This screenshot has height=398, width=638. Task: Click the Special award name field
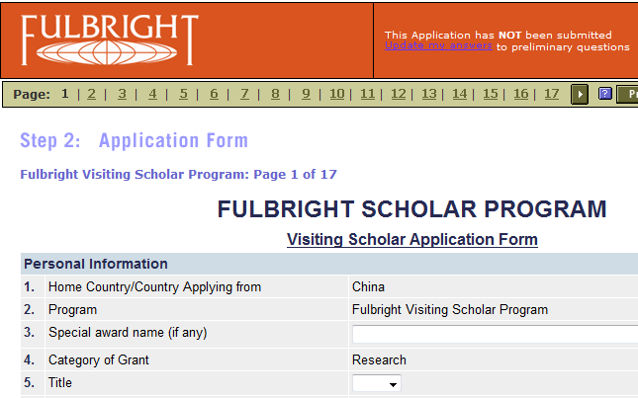(x=495, y=334)
